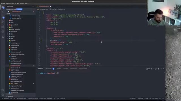Open the Search view in the activity bar

click(3, 12)
